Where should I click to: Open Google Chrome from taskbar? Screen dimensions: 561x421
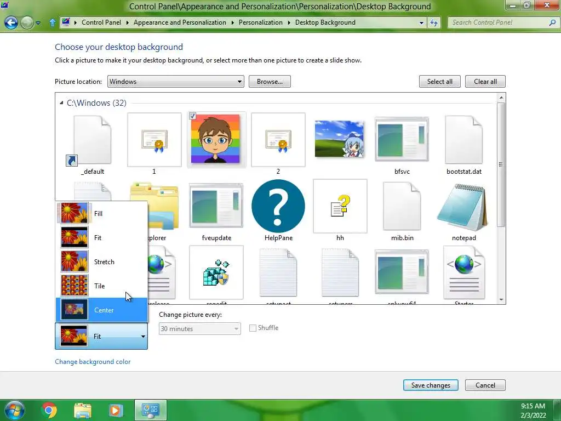click(x=49, y=410)
